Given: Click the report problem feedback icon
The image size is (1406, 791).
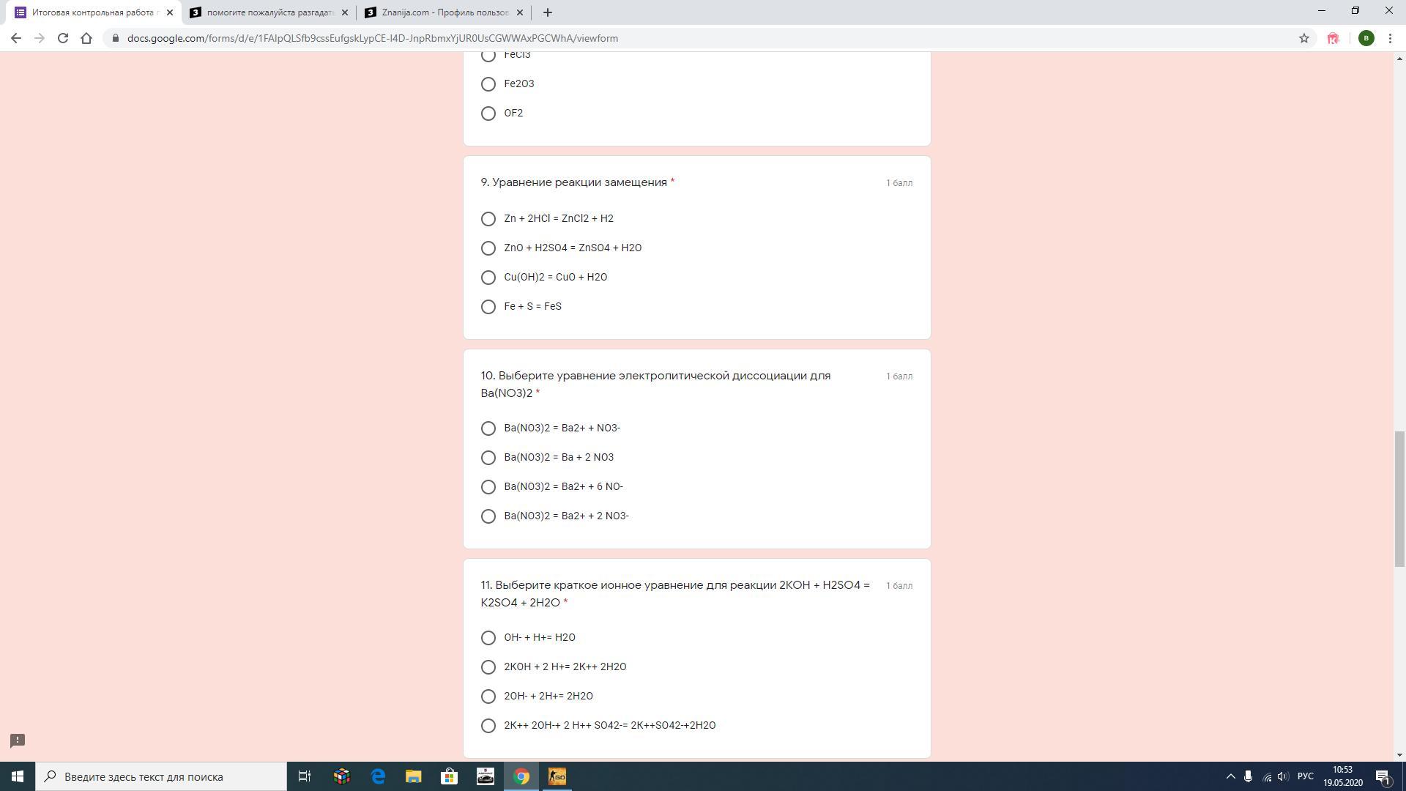Looking at the screenshot, I should click(18, 740).
